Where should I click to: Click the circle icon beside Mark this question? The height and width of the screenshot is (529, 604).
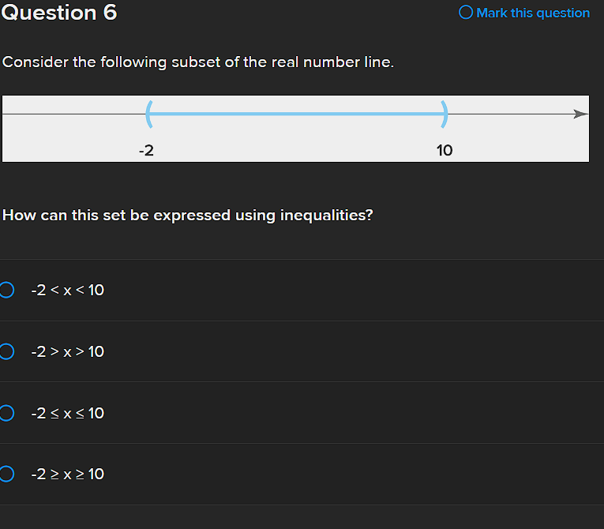[466, 13]
